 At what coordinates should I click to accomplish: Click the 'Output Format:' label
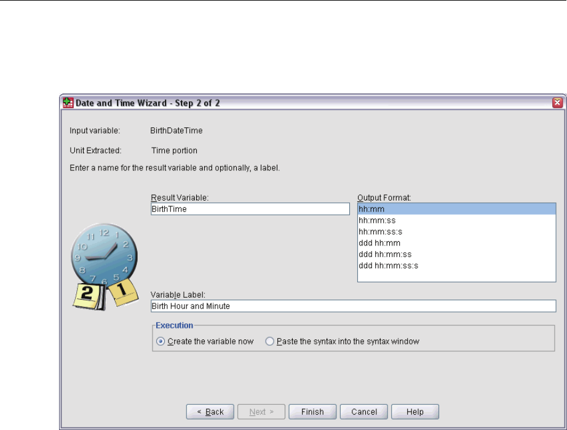point(384,198)
